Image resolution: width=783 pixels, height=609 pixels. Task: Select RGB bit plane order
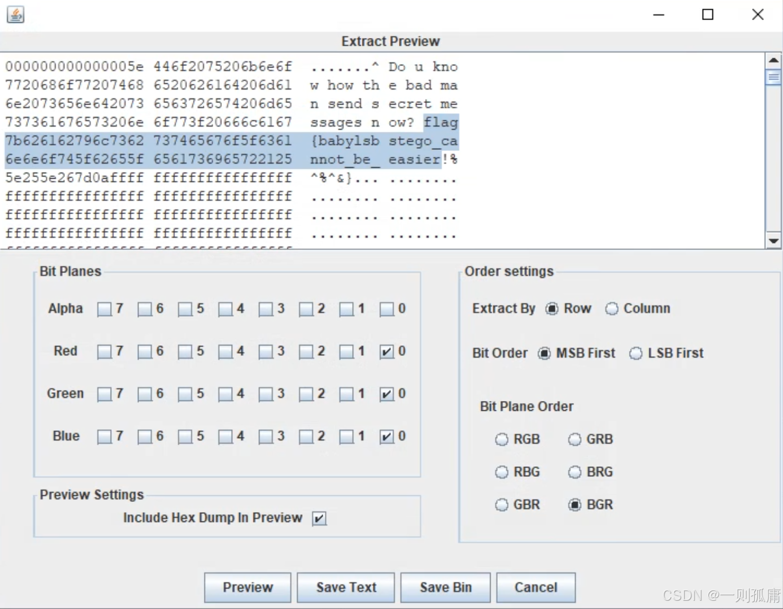(x=501, y=440)
